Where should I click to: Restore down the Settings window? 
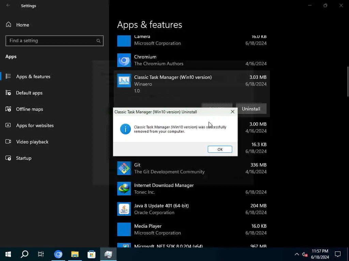point(325,5)
